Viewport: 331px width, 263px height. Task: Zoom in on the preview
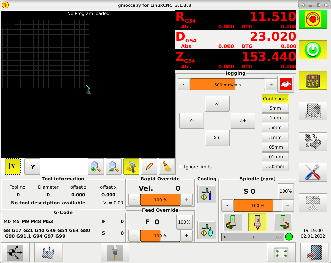[96, 166]
